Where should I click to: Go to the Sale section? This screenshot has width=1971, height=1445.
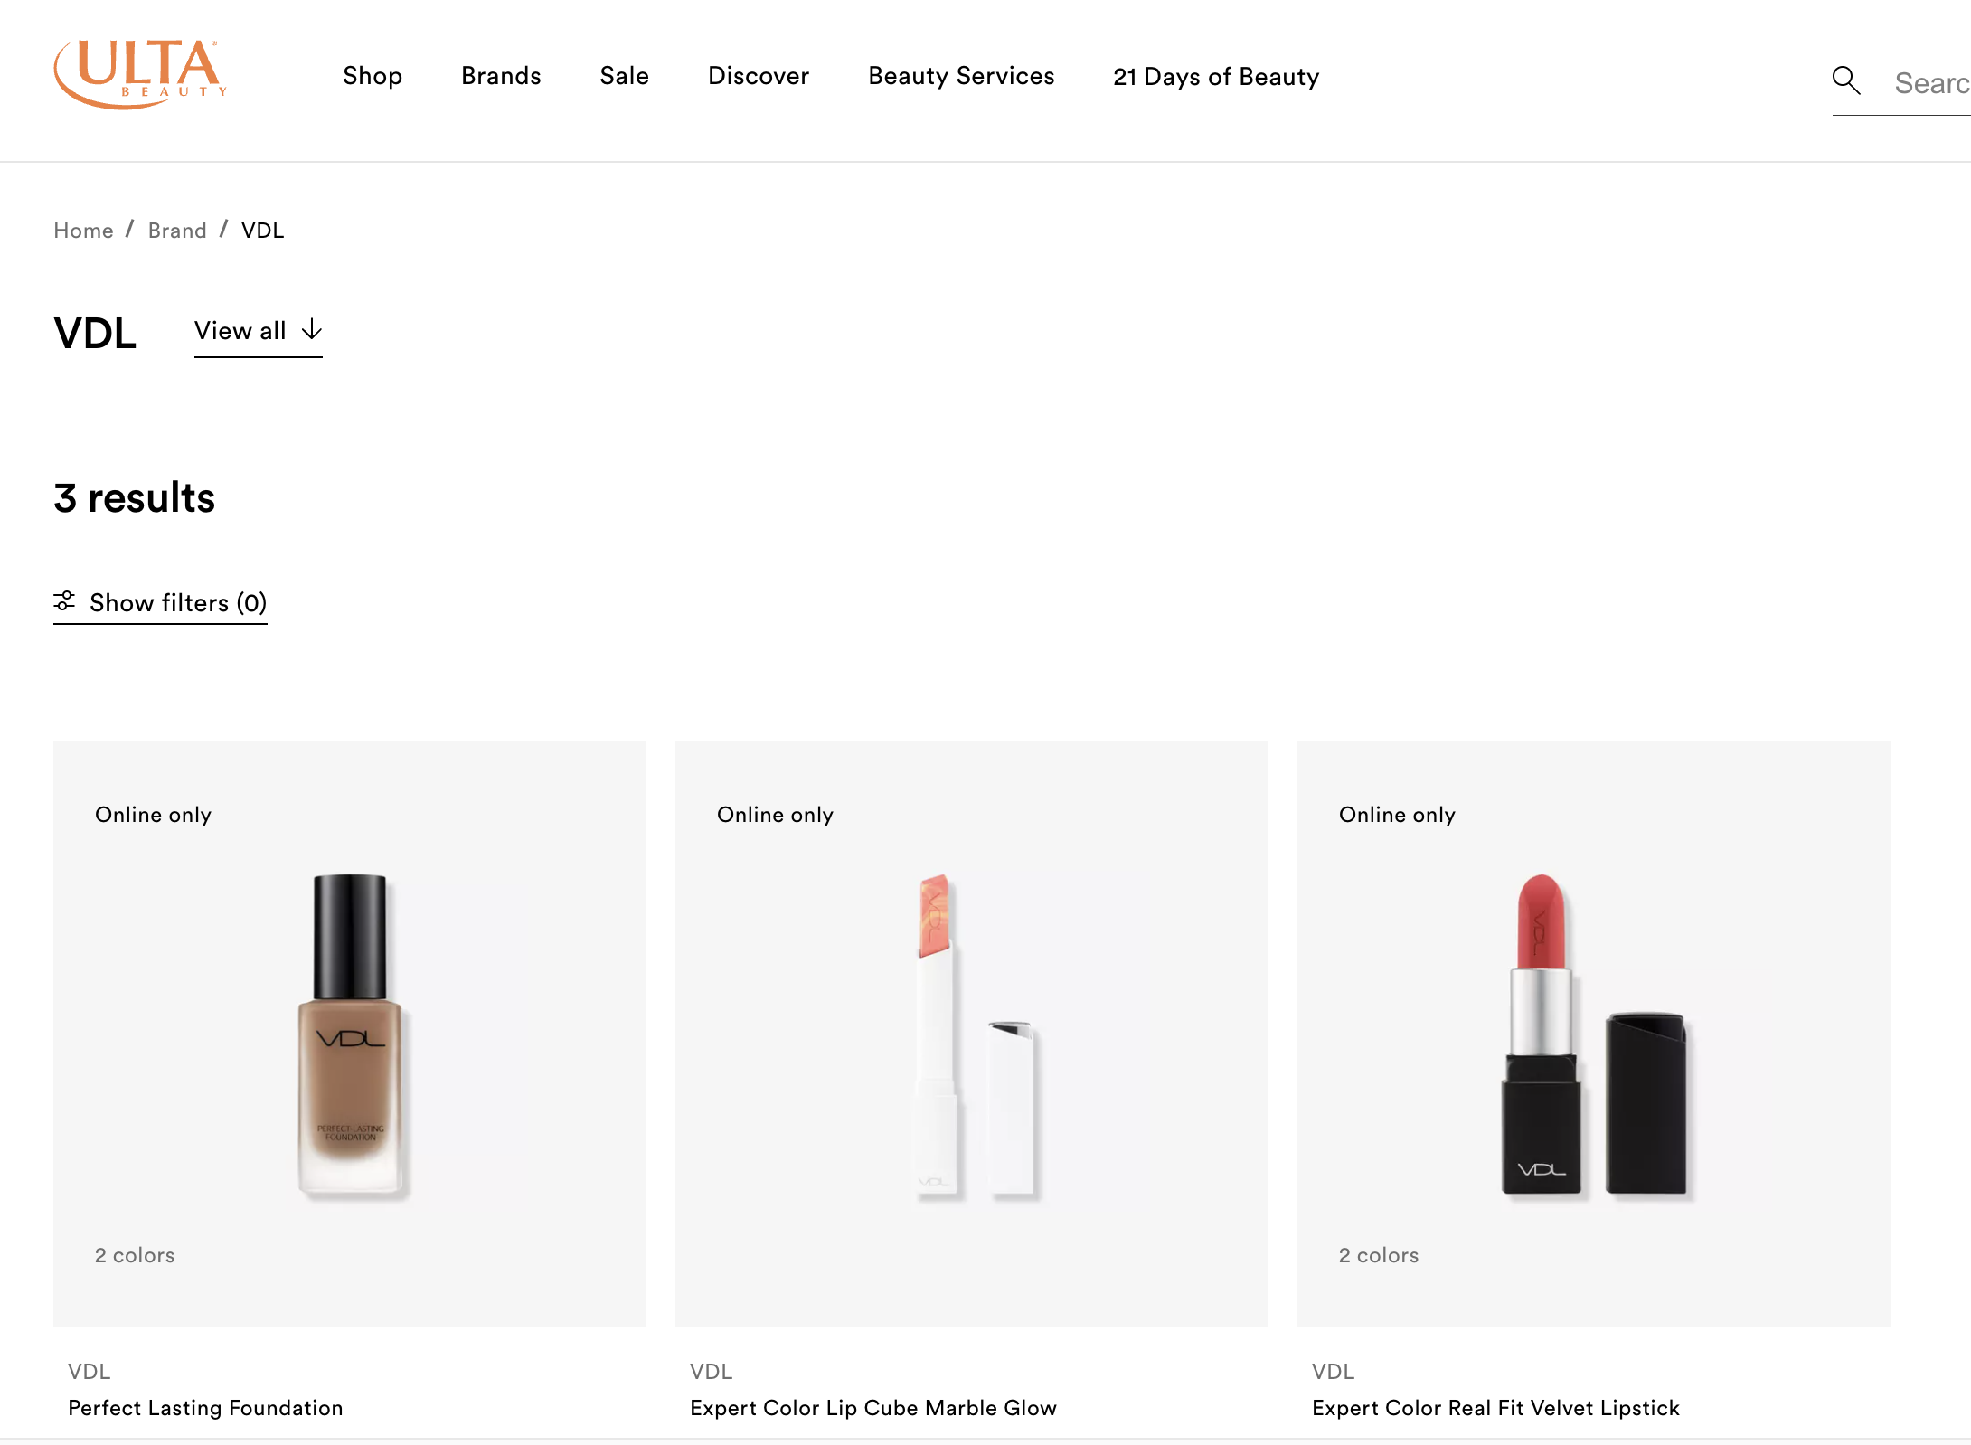tap(624, 76)
